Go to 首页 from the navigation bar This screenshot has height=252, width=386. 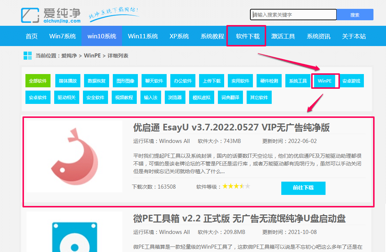click(x=31, y=36)
